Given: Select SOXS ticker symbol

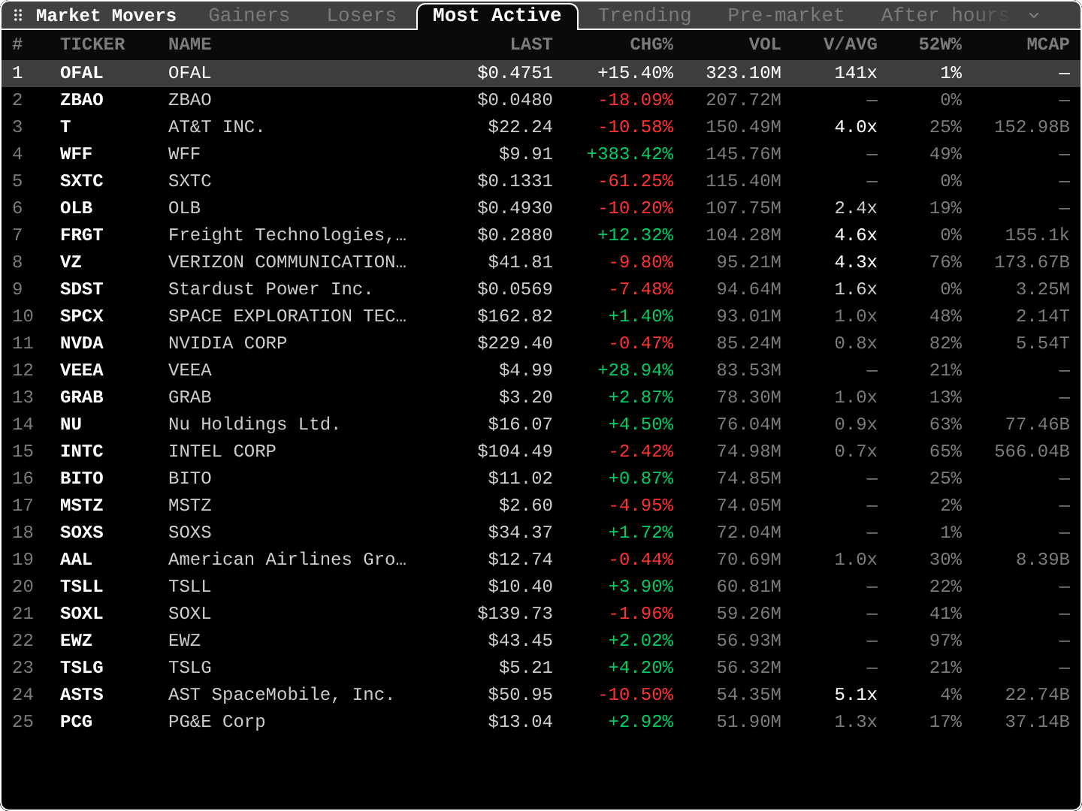Looking at the screenshot, I should (x=82, y=532).
